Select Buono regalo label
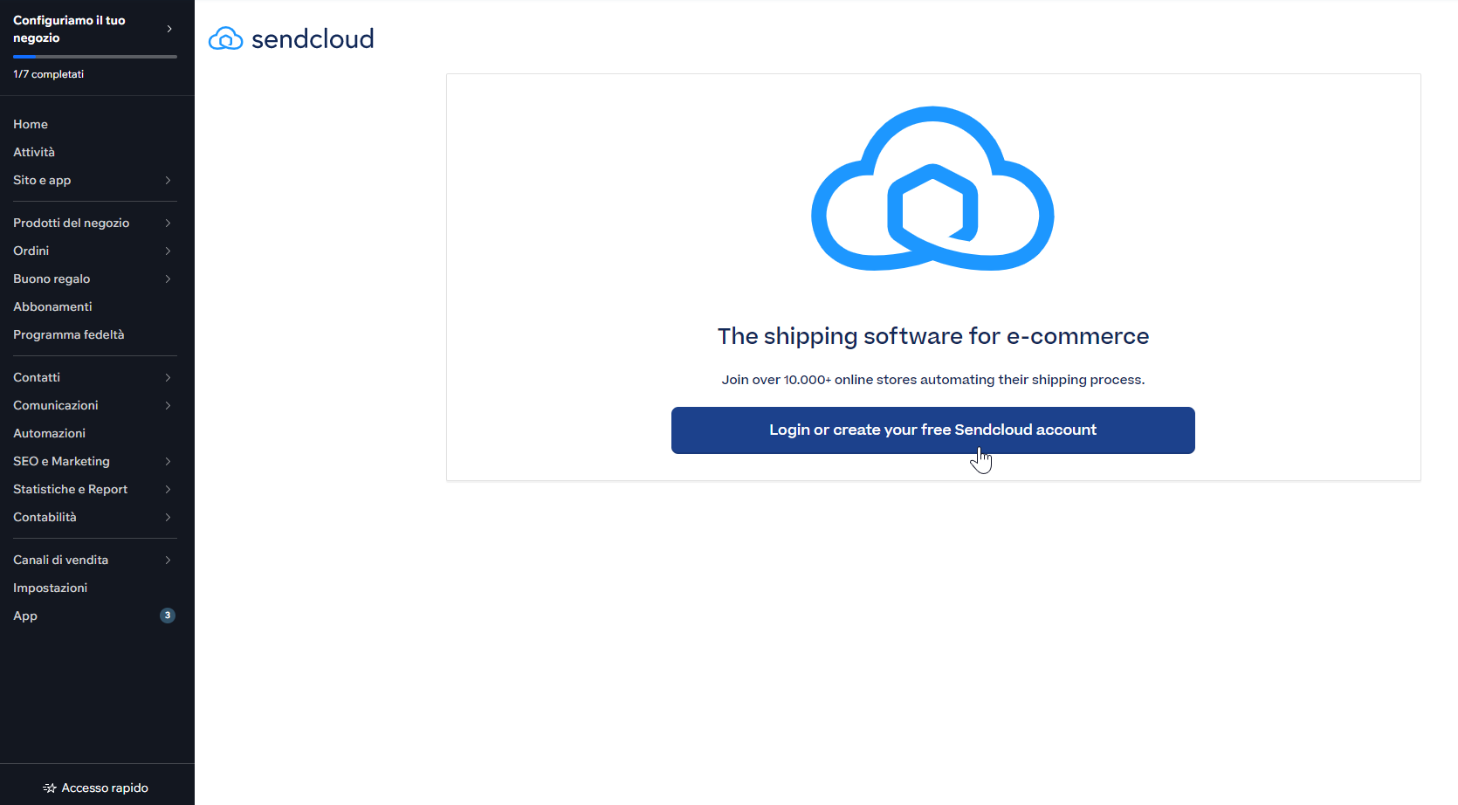This screenshot has width=1458, height=805. tap(52, 279)
